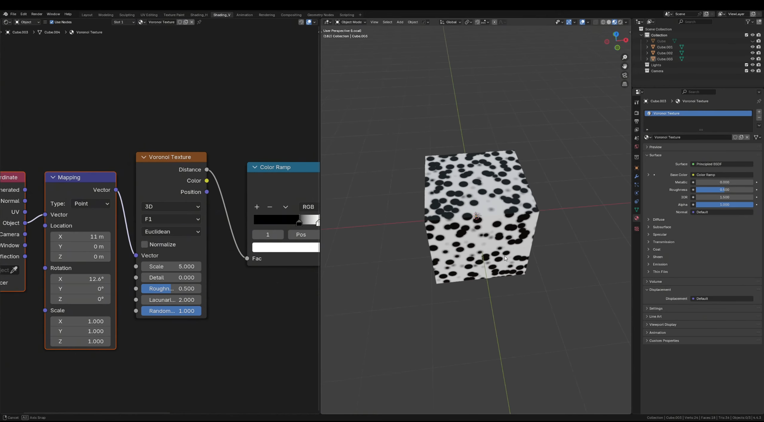Image resolution: width=764 pixels, height=422 pixels.
Task: Hide Cube.001 in viewport via eye icon
Action: [x=752, y=47]
